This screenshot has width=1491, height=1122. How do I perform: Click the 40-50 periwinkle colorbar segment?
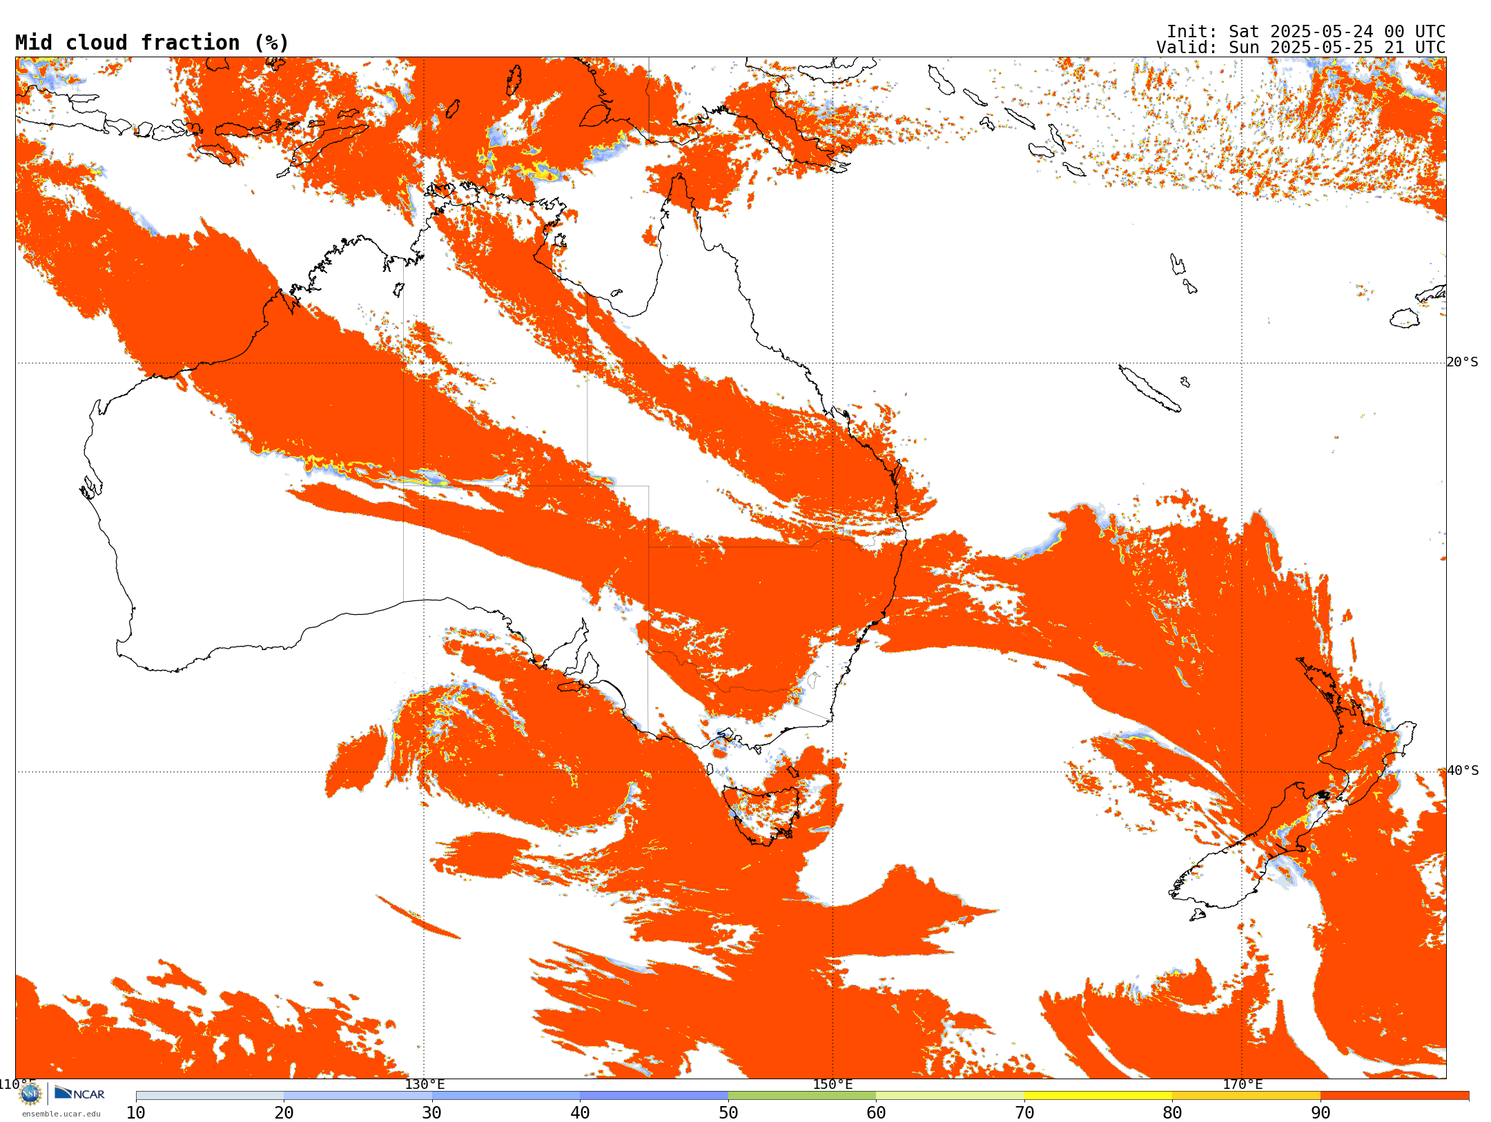pyautogui.click(x=654, y=1096)
